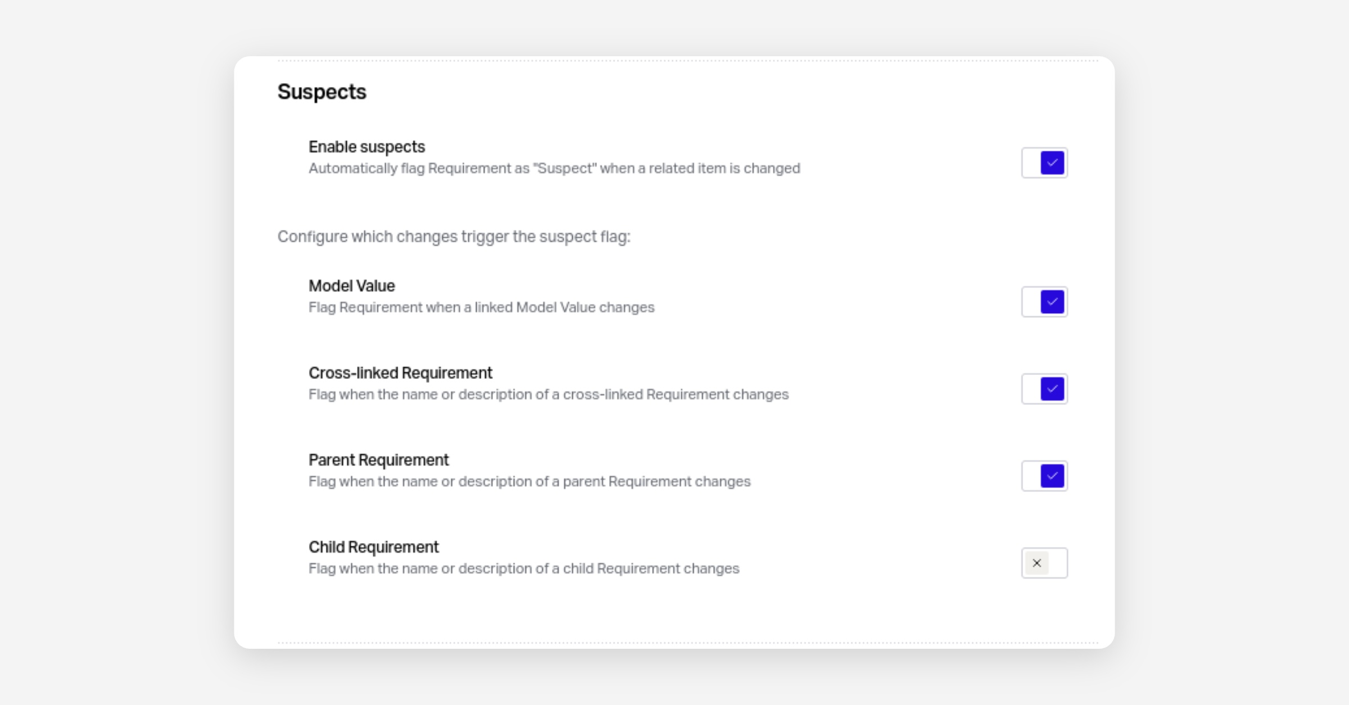Enable the Child Requirement toggle
Screen dimensions: 1349x705
coord(1044,563)
